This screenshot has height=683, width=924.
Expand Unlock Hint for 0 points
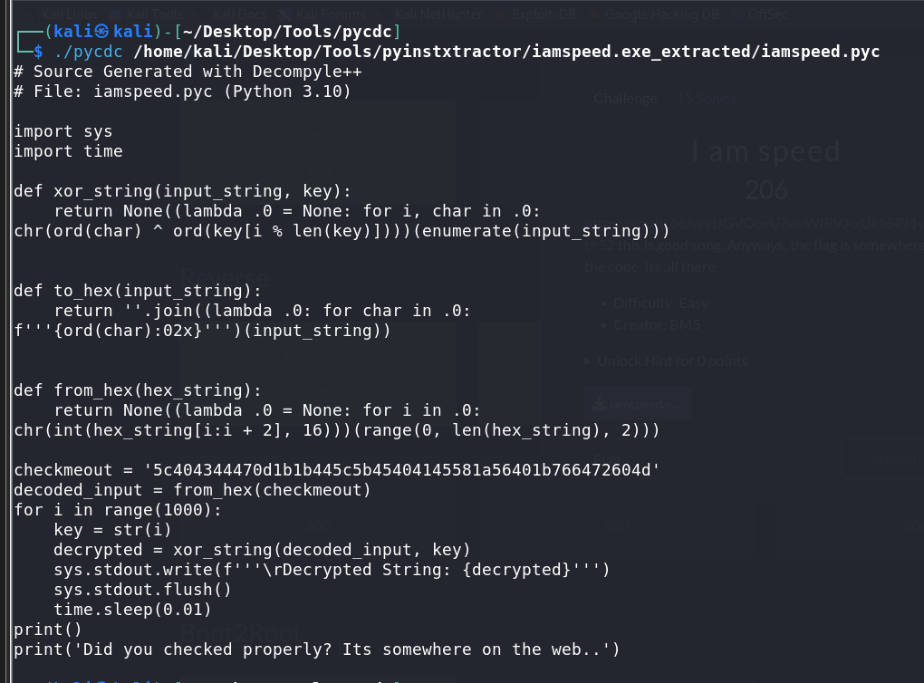[667, 361]
